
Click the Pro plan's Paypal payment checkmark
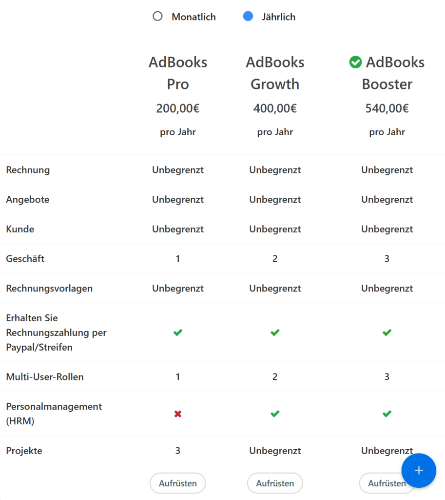(x=178, y=333)
